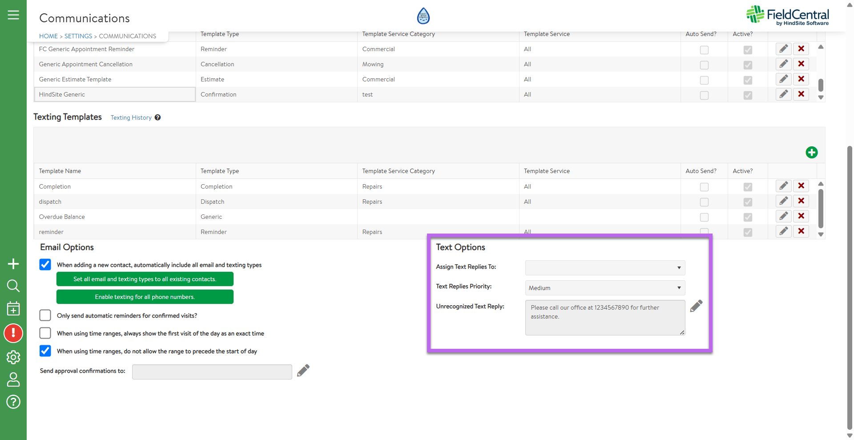The width and height of the screenshot is (854, 440).
Task: Click Enable texting for all phone numbers
Action: [145, 297]
